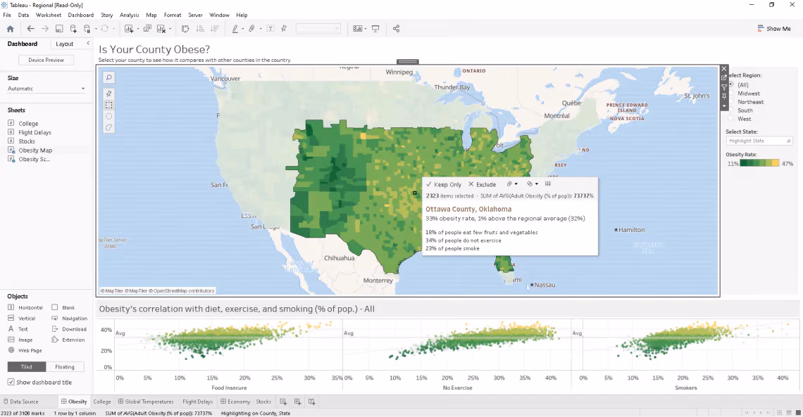
Task: Click the Use as Filter funnel icon
Action: pos(724,87)
